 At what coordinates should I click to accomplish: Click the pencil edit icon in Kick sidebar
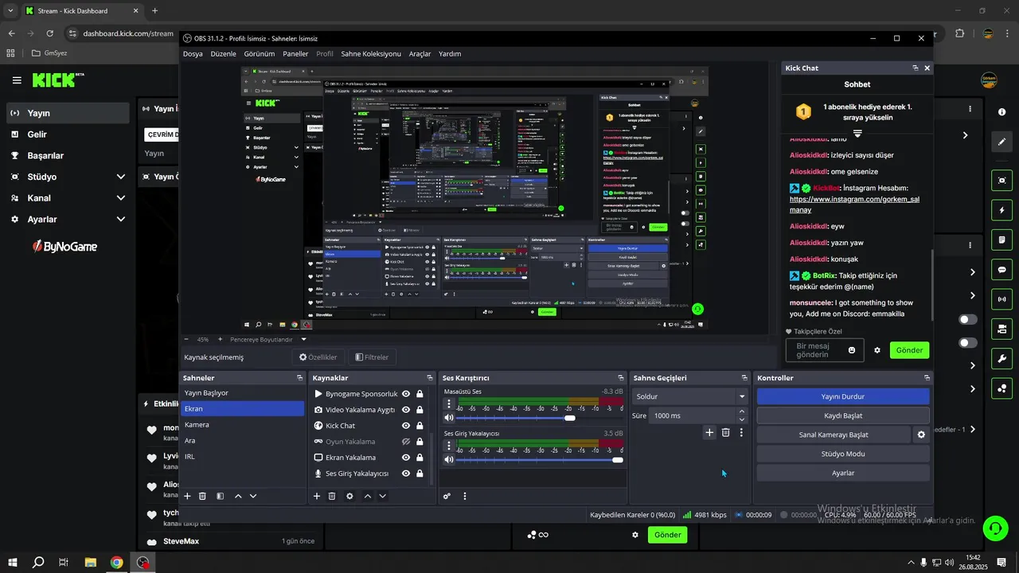pyautogui.click(x=1002, y=142)
